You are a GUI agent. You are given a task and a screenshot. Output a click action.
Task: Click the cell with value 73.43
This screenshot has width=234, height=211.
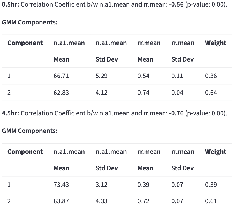pyautogui.click(x=61, y=185)
